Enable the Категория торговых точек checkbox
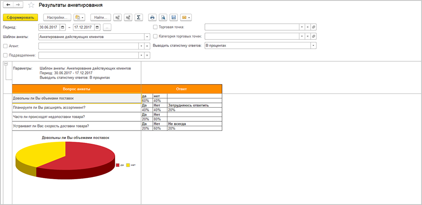Image resolution: width=422 pixels, height=205 pixels. tap(155, 36)
